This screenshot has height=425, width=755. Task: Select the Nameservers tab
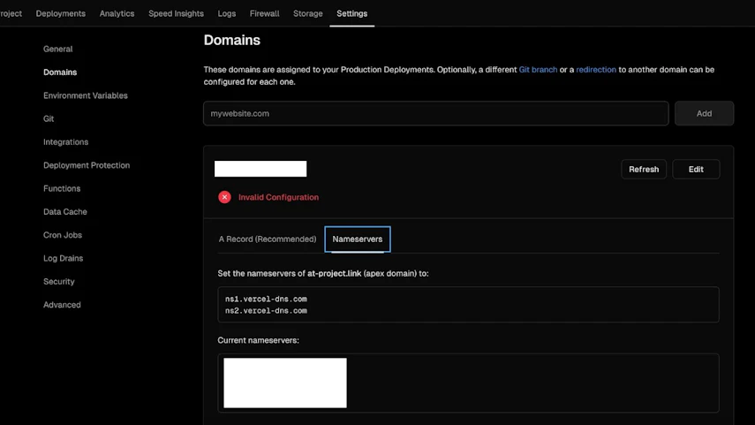click(x=358, y=239)
